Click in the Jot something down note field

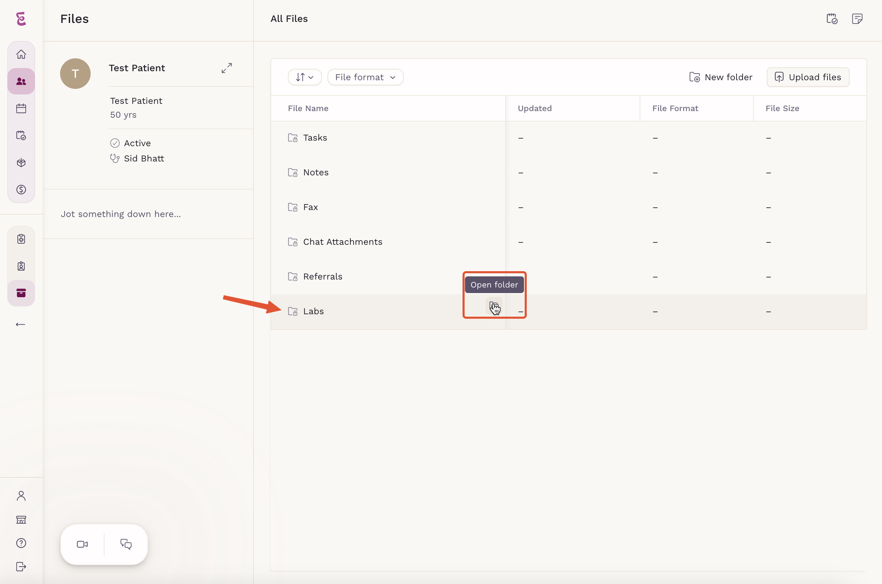point(148,214)
